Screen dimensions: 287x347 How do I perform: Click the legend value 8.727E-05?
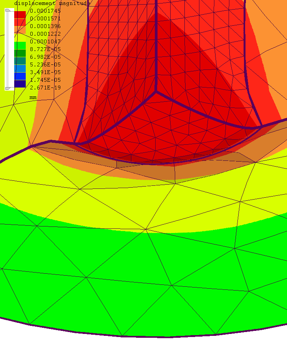point(45,49)
